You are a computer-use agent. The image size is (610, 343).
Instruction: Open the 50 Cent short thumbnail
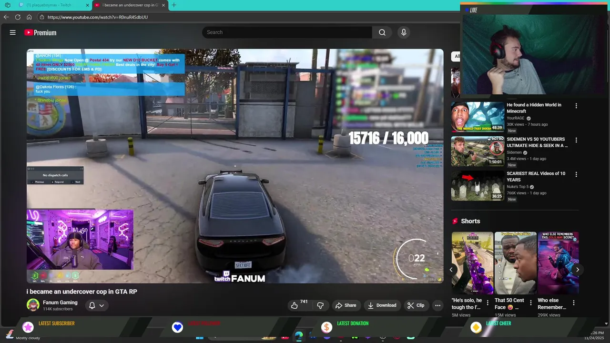coord(515,263)
